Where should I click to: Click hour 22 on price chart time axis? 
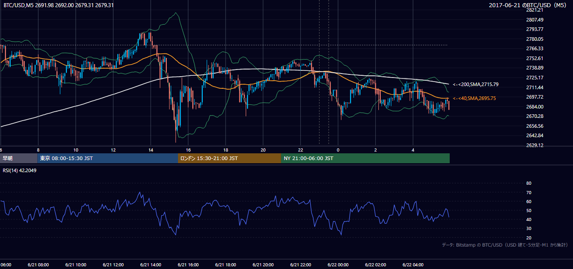click(x=300, y=150)
